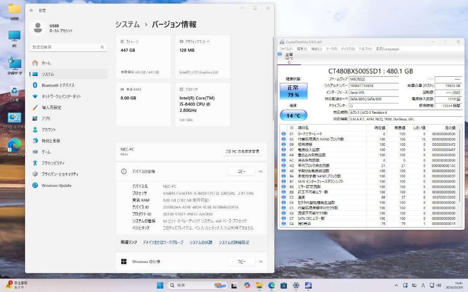Open アカウント settings page
The image size is (468, 292).
pyautogui.click(x=68, y=130)
